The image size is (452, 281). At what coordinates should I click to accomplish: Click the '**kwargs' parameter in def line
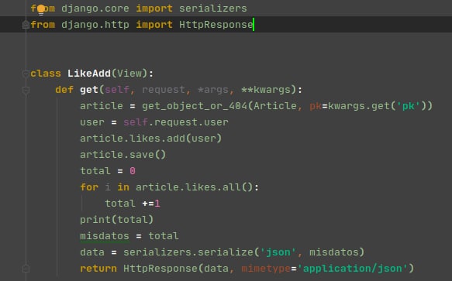266,90
